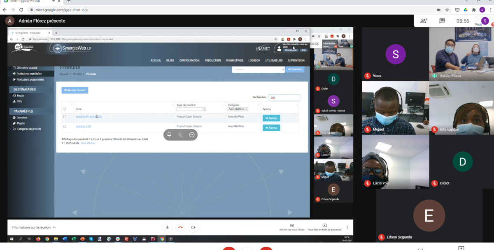Open the UTILISATEURS menu

[x=274, y=60]
